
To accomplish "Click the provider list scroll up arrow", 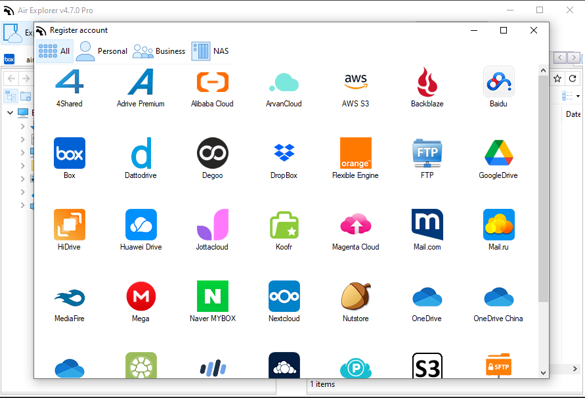I will (x=543, y=70).
